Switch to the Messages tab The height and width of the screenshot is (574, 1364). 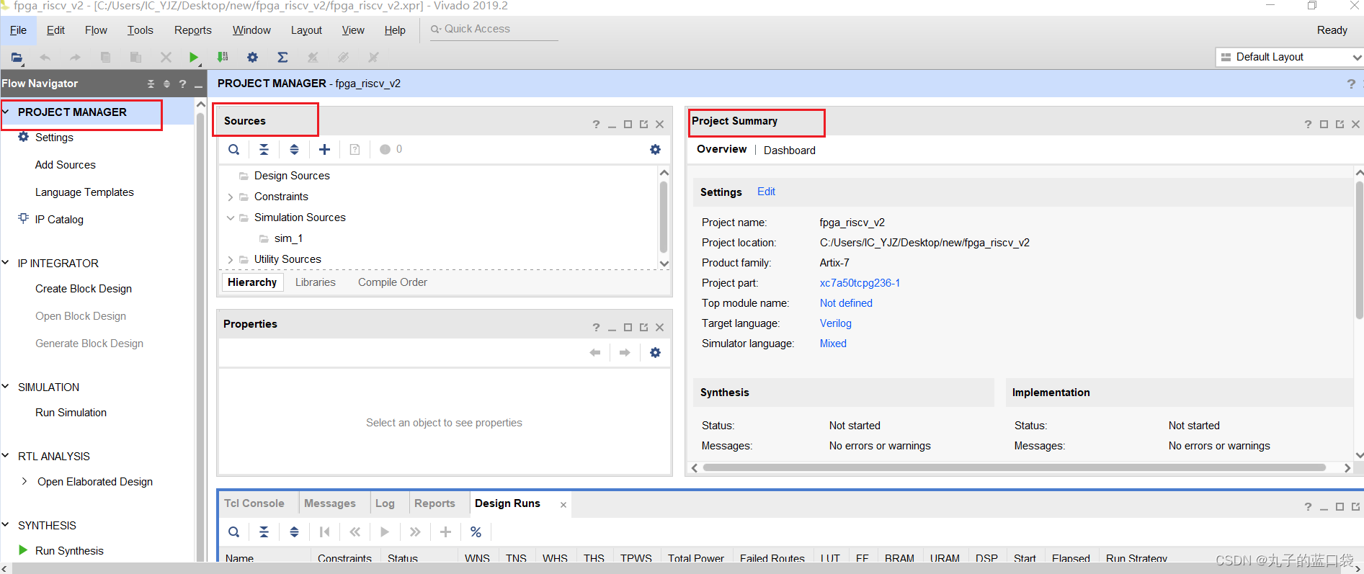coord(330,503)
